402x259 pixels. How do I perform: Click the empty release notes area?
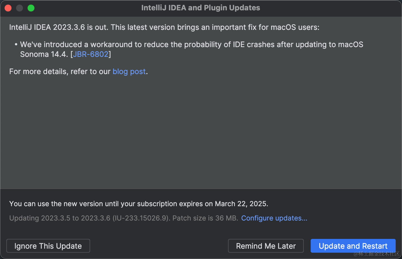[201, 135]
